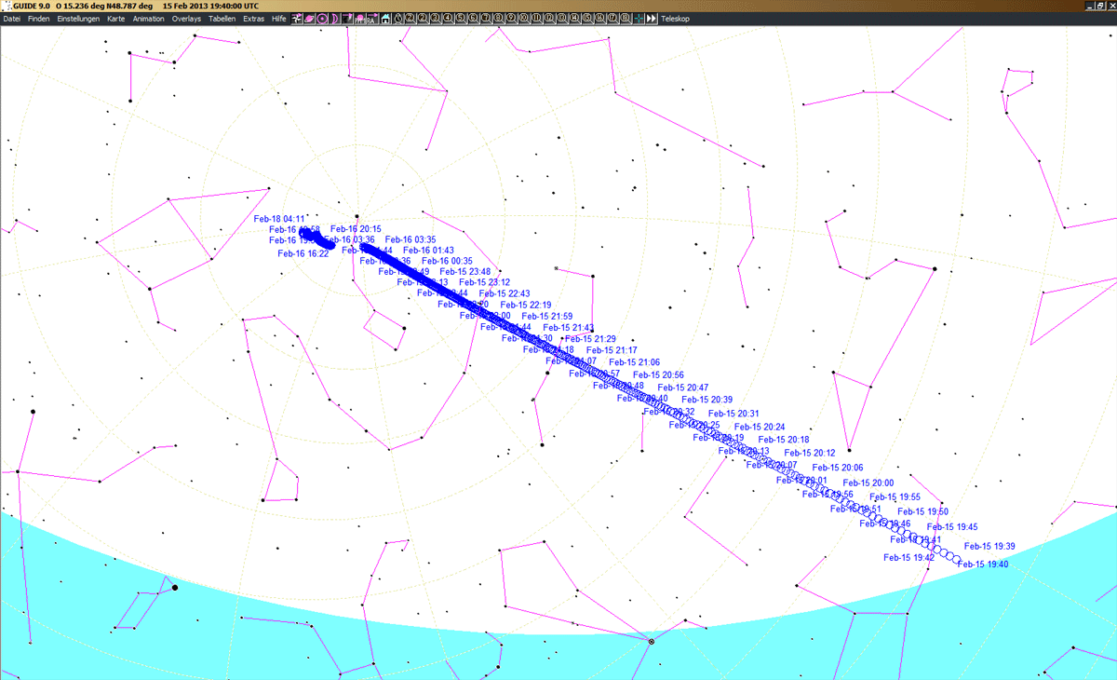The height and width of the screenshot is (680, 1117).
Task: Click the track label 'Feb-15 20:18'
Action: (784, 440)
